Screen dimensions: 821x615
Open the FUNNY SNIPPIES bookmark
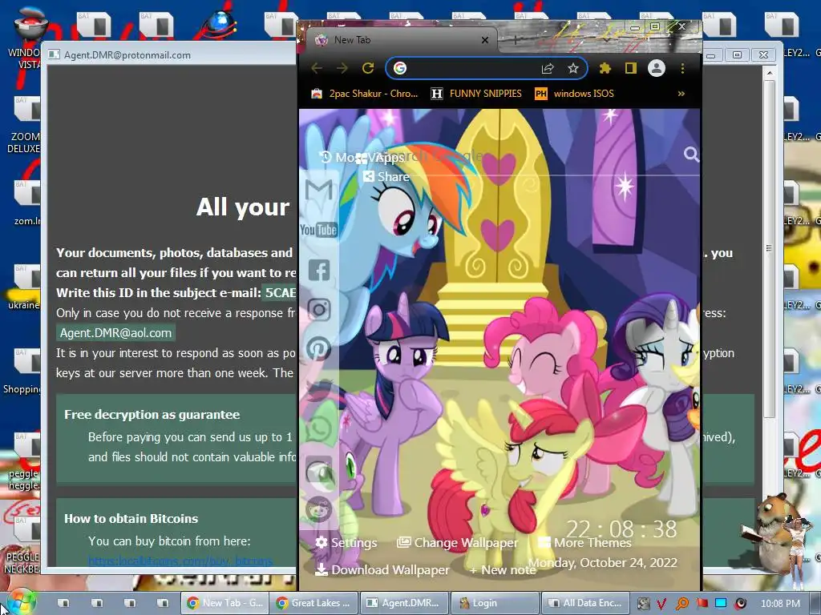point(476,94)
